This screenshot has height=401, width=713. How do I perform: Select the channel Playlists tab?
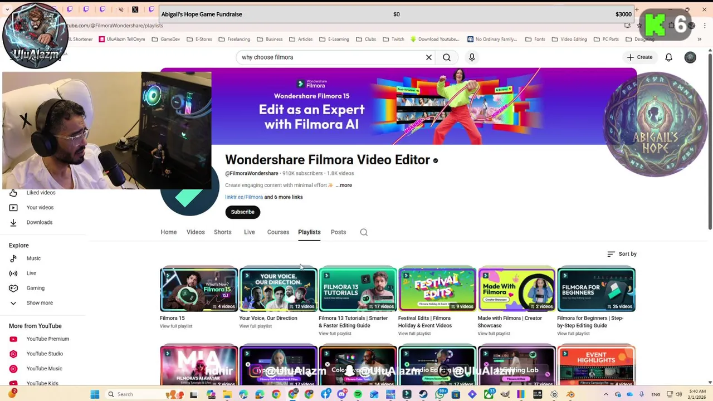coord(309,232)
